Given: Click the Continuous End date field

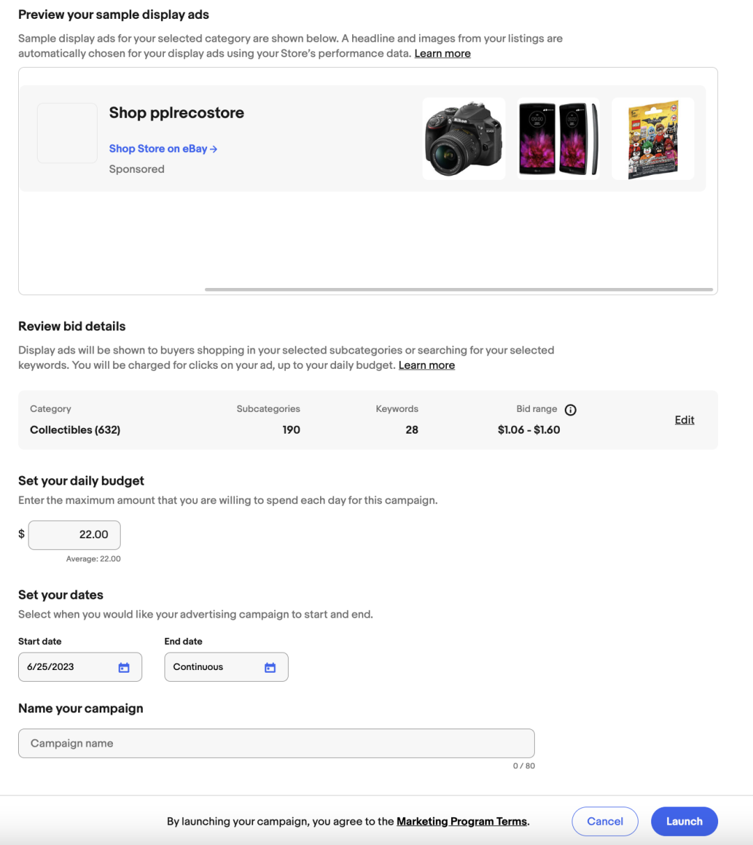Looking at the screenshot, I should (x=213, y=667).
